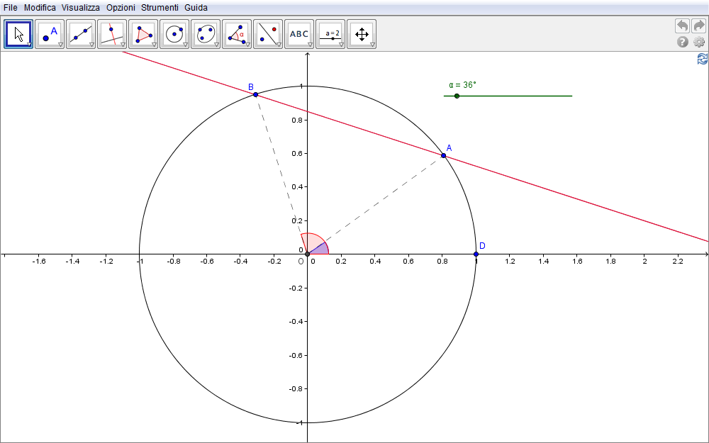The image size is (709, 443).
Task: Click the blue reset construction icon
Action: coord(702,59)
